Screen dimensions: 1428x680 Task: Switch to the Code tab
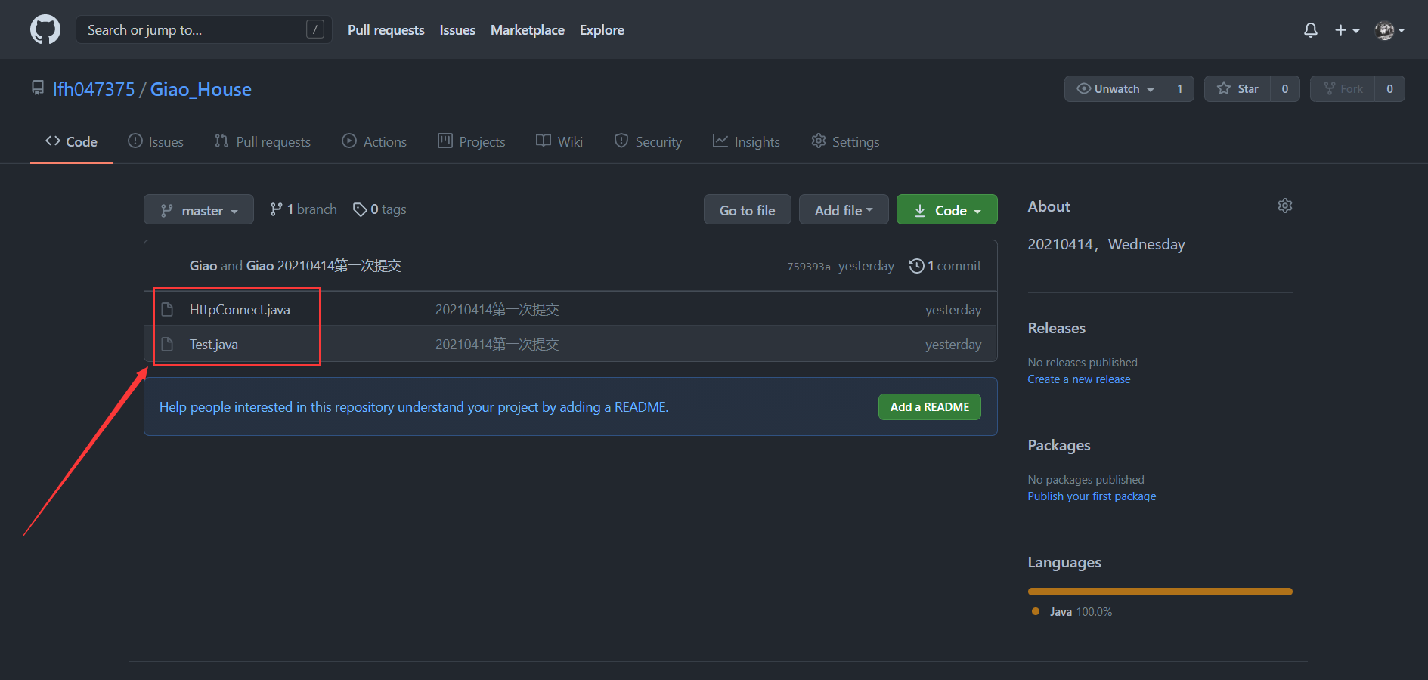[71, 141]
